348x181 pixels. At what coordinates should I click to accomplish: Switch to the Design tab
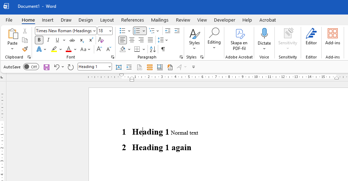[x=85, y=20]
